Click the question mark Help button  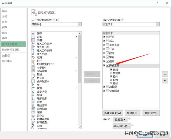pos(157,3)
